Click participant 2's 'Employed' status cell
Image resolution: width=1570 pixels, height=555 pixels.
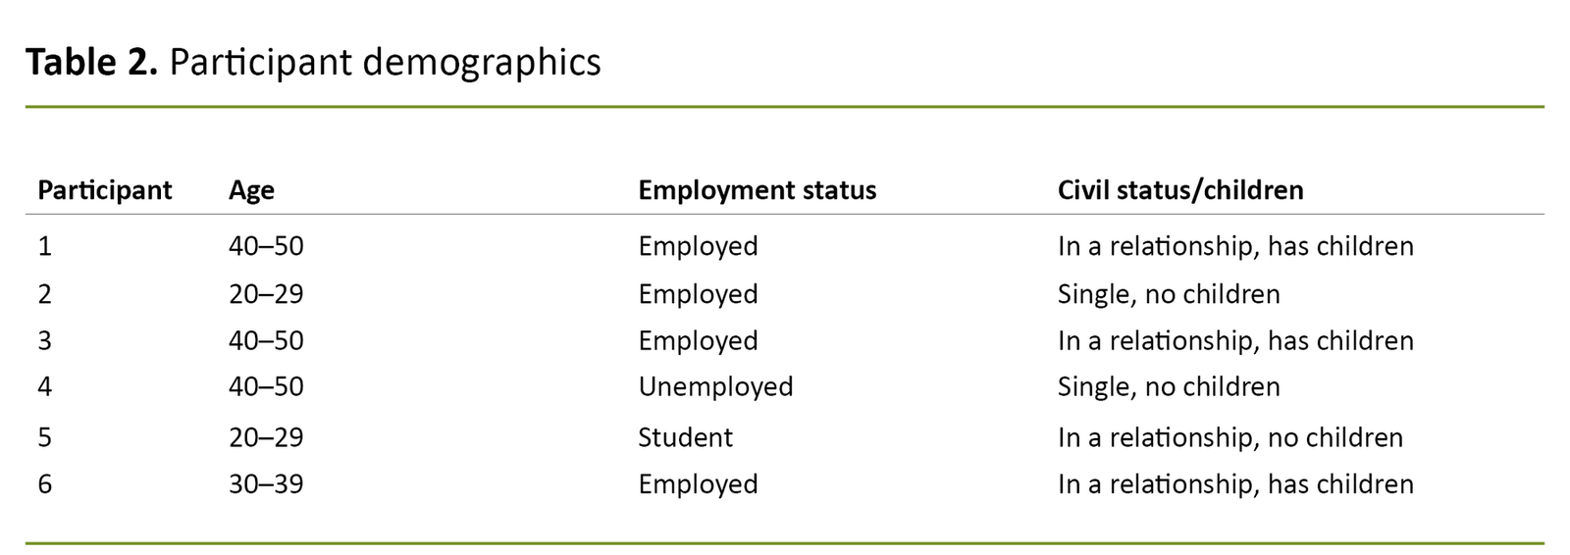(698, 294)
